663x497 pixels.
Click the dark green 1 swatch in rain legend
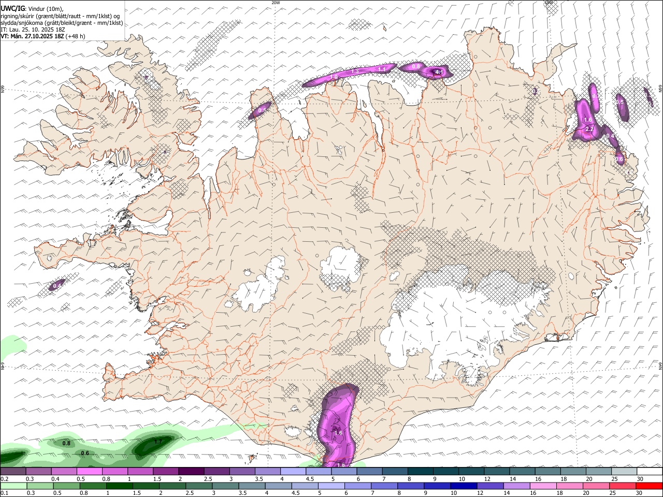pyautogui.click(x=119, y=486)
